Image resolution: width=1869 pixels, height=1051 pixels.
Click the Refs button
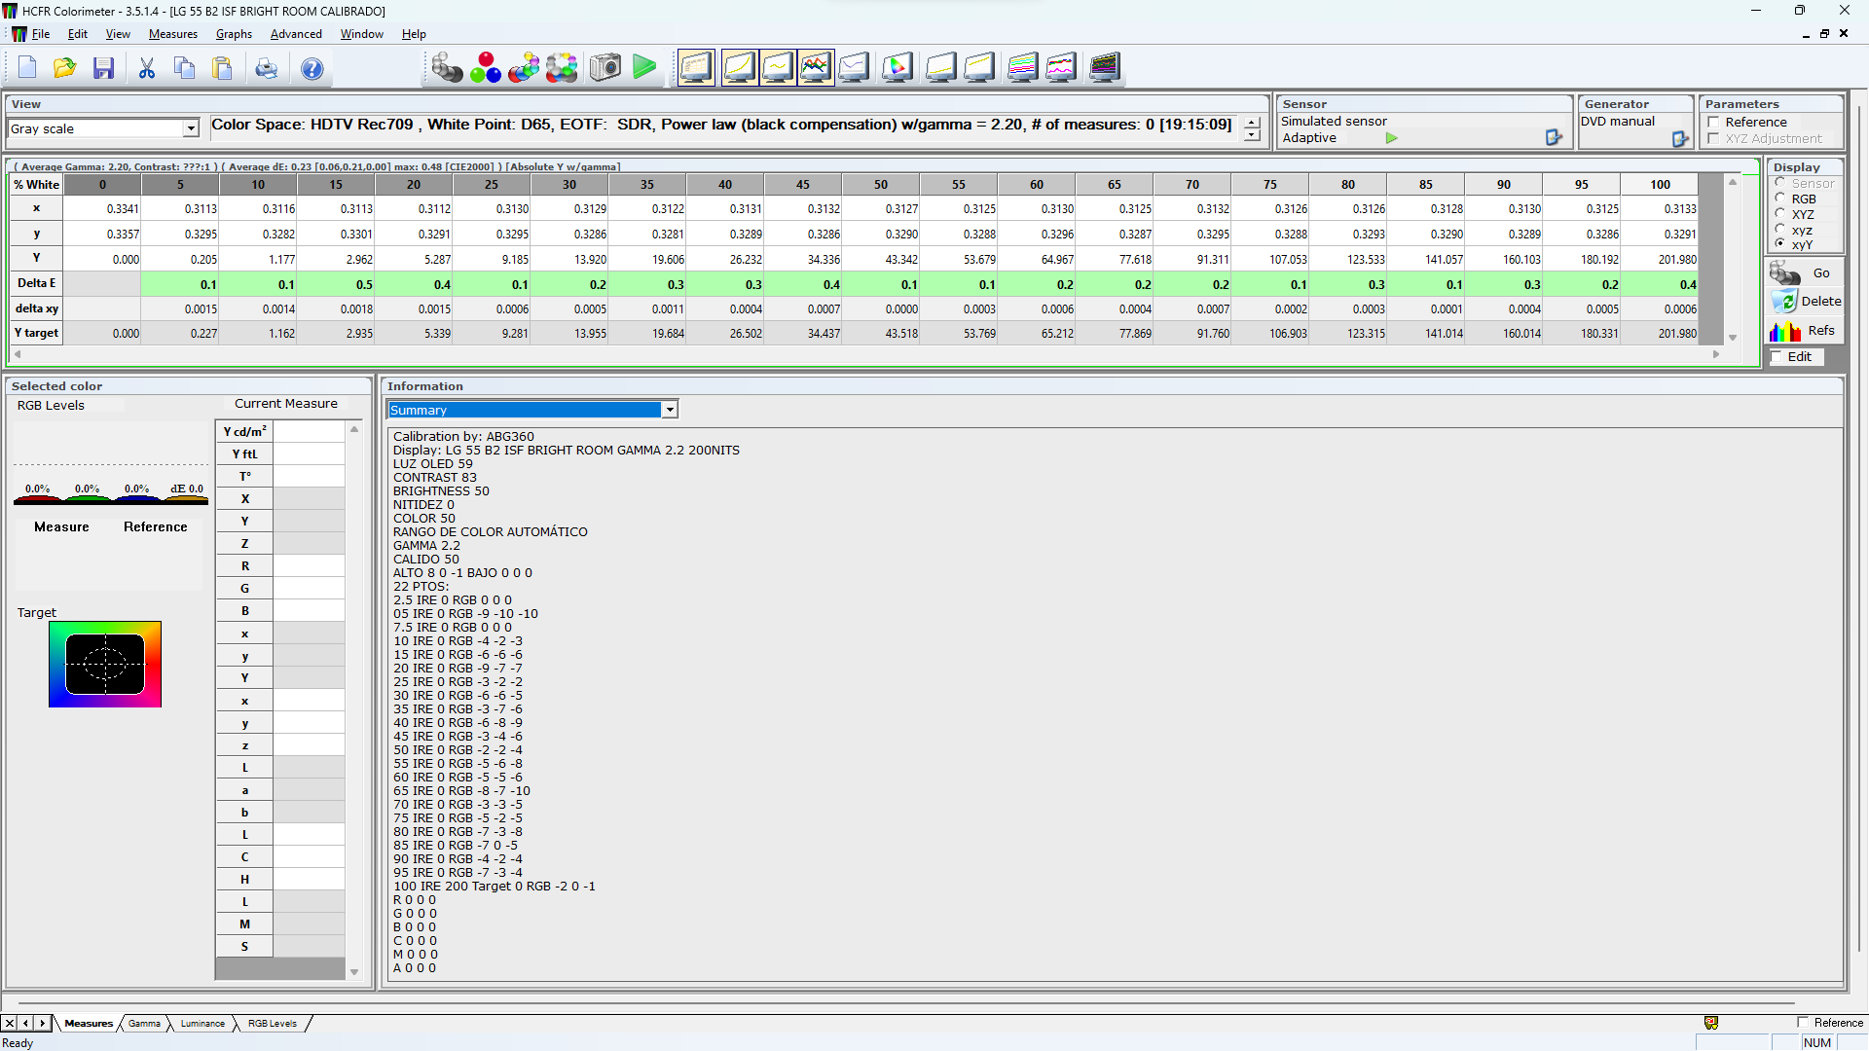pos(1820,331)
